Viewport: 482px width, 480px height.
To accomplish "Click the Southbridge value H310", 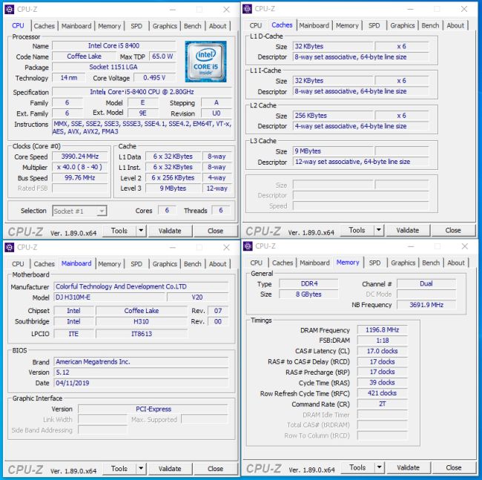I will point(142,321).
